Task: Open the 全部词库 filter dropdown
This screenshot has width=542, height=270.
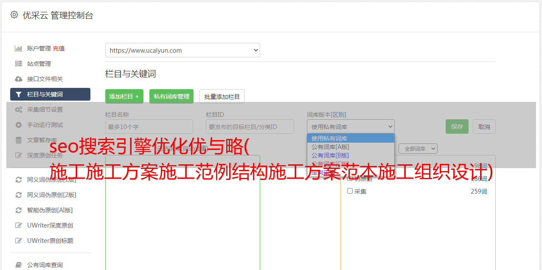Action: [x=418, y=149]
